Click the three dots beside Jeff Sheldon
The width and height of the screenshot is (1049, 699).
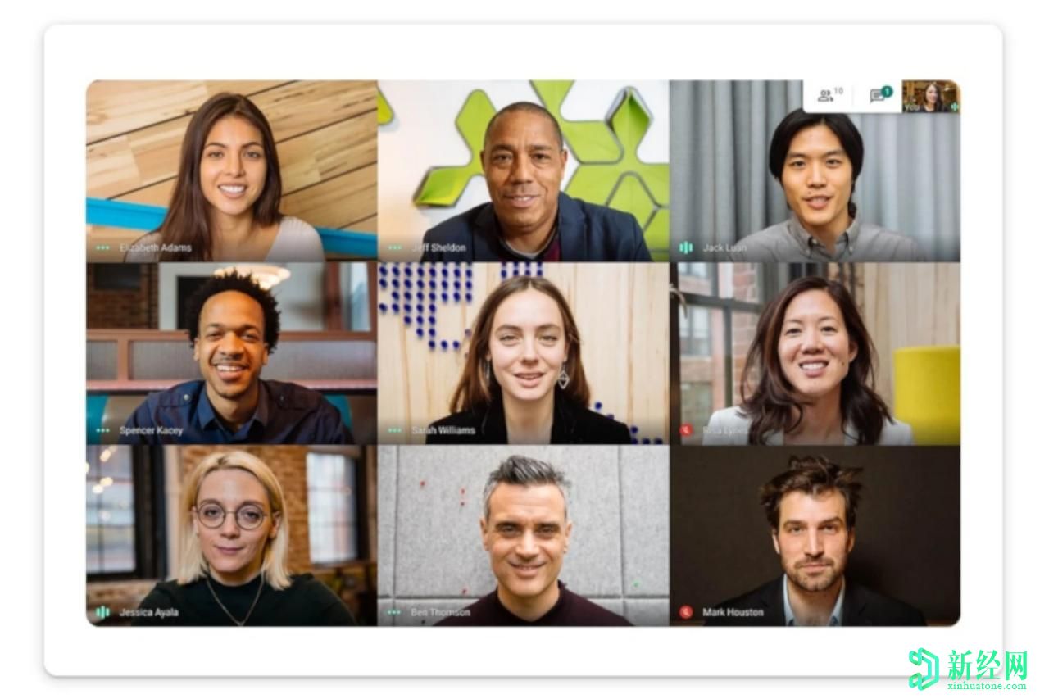[395, 247]
